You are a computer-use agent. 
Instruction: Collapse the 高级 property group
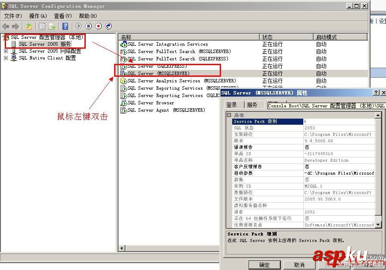point(229,115)
